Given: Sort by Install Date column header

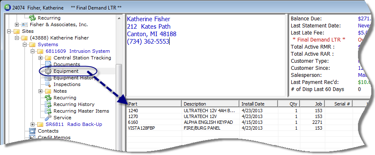Looking at the screenshot, I should 258,104.
